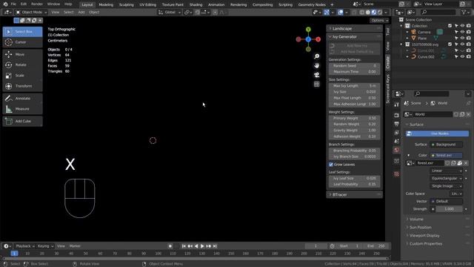The image size is (474, 267).
Task: Hide Camera using its eye icon
Action: 462,32
